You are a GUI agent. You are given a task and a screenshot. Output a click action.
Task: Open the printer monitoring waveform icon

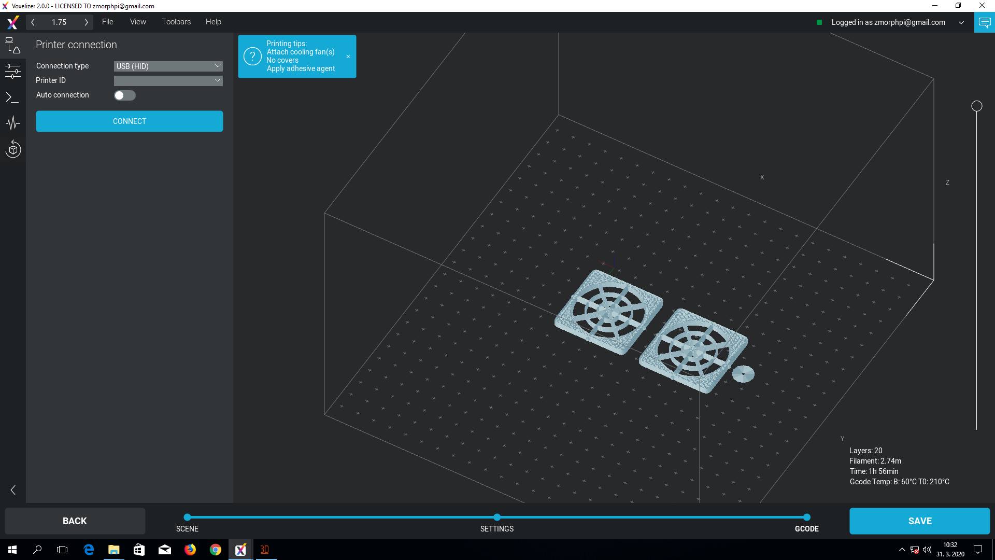(13, 123)
